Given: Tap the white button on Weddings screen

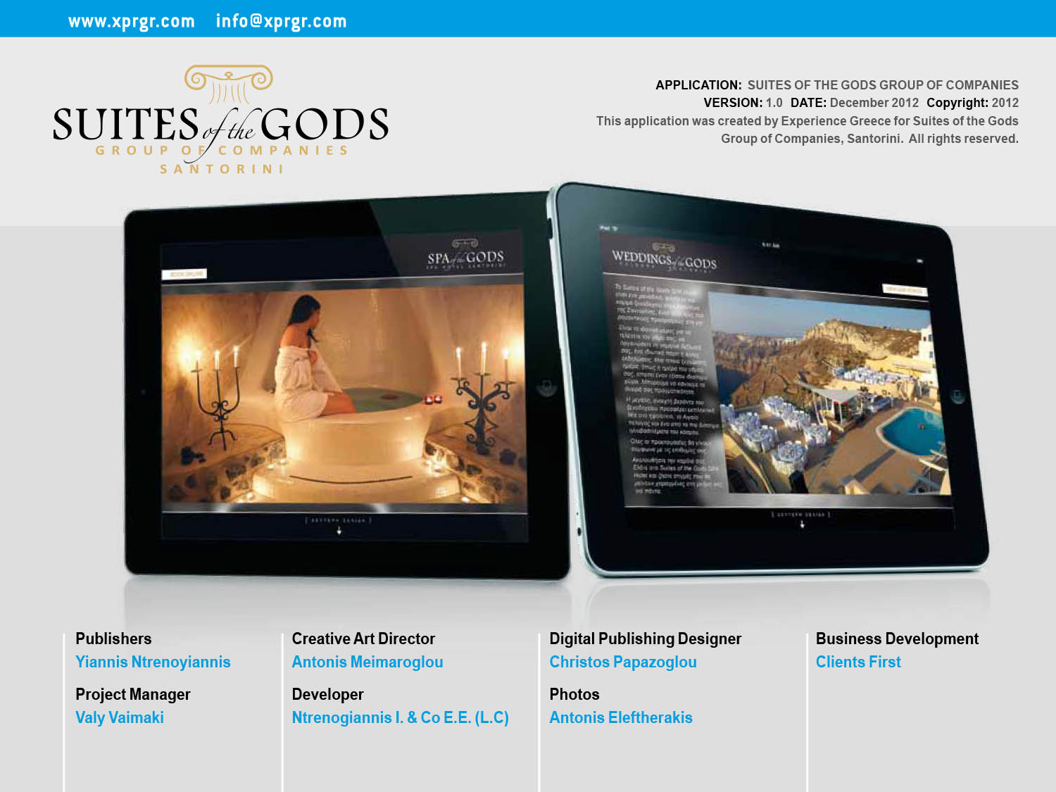Looking at the screenshot, I should pyautogui.click(x=905, y=289).
